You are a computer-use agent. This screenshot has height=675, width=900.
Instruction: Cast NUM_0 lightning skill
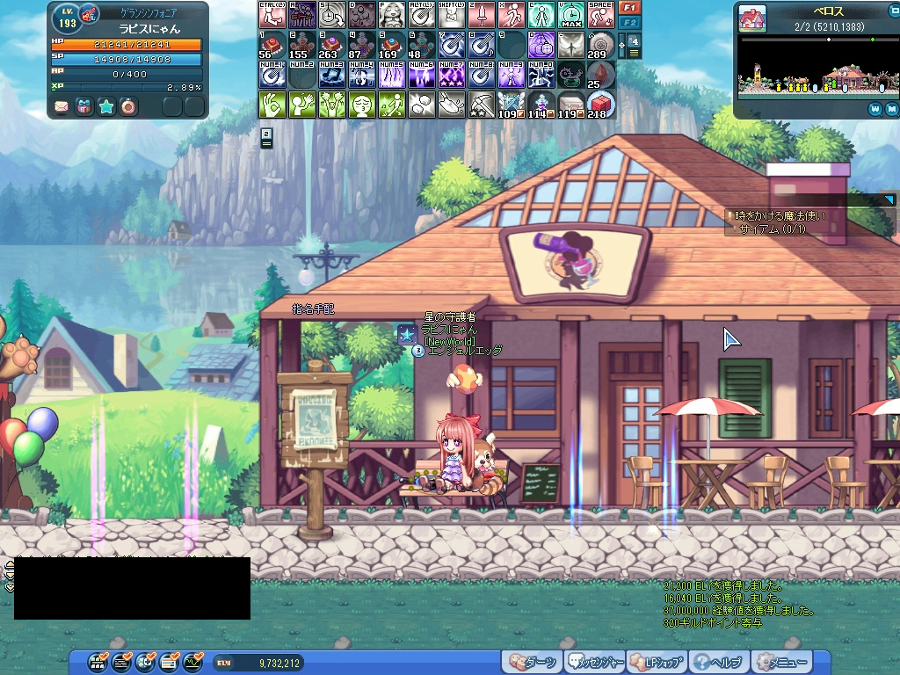pos(541,76)
